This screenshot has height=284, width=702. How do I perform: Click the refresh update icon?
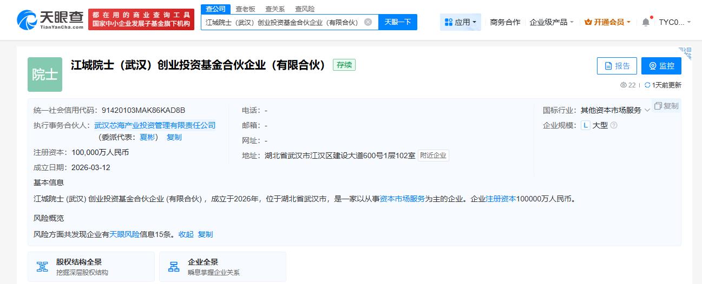647,85
